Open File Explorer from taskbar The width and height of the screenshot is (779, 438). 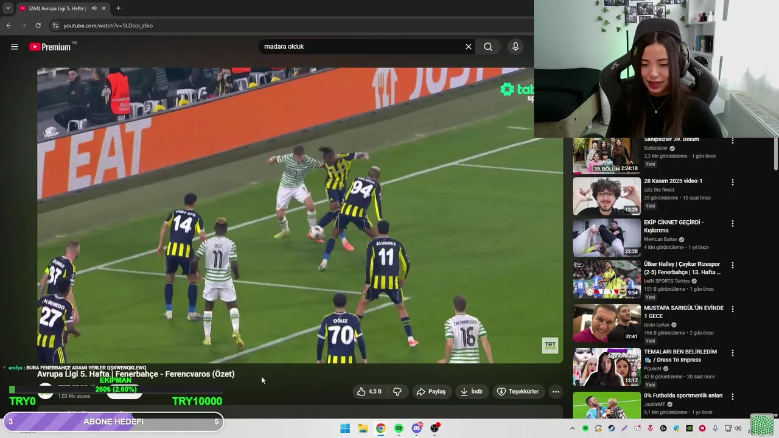[x=363, y=428]
